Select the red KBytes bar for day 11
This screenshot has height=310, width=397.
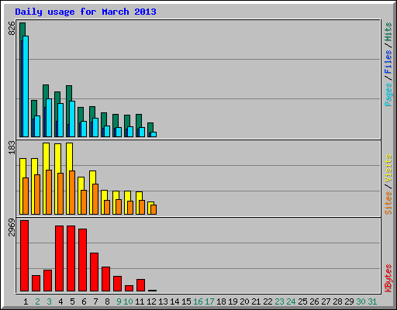[140, 285]
